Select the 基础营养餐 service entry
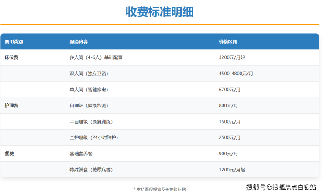Image resolution: width=323 pixels, height=194 pixels. pyautogui.click(x=81, y=154)
